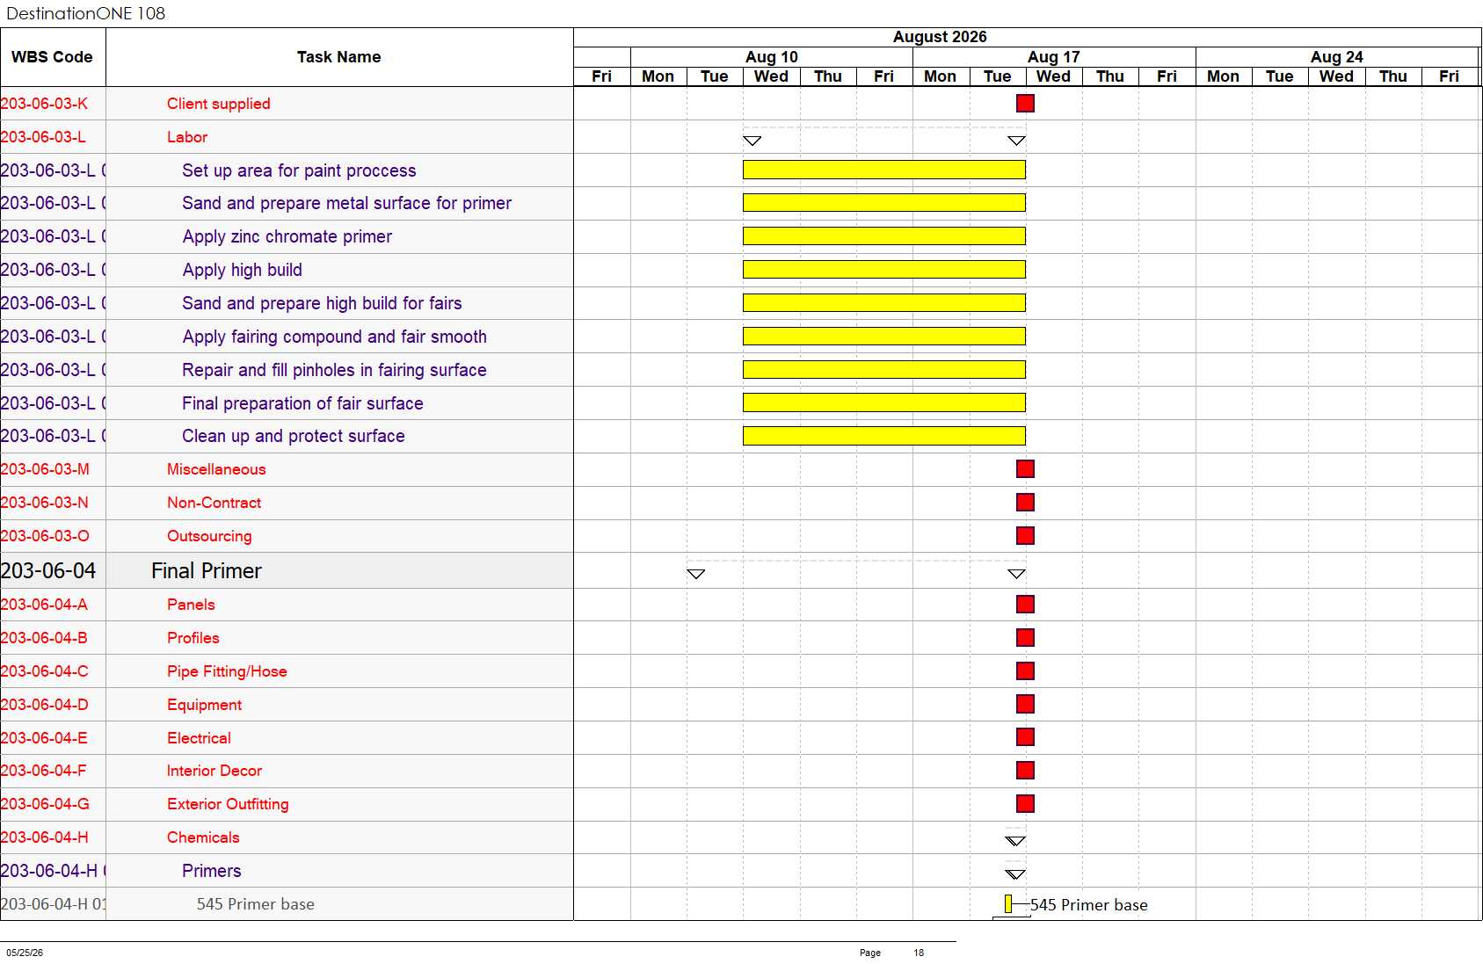Click the DestinationONE 108 title
1483x964 pixels.
coord(86,13)
